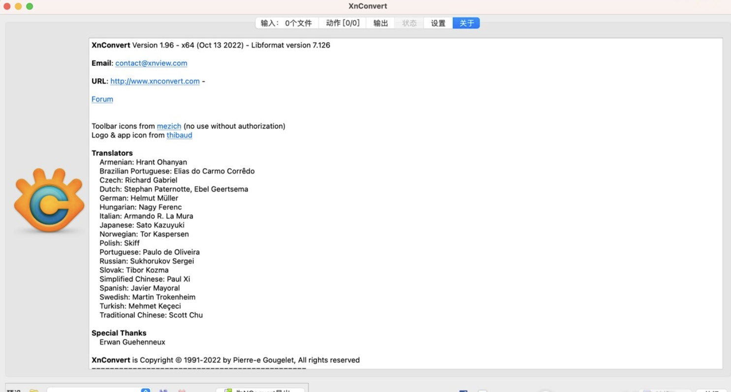The height and width of the screenshot is (392, 731).
Task: Click "German: Helmut Müller"
Action: click(139, 198)
